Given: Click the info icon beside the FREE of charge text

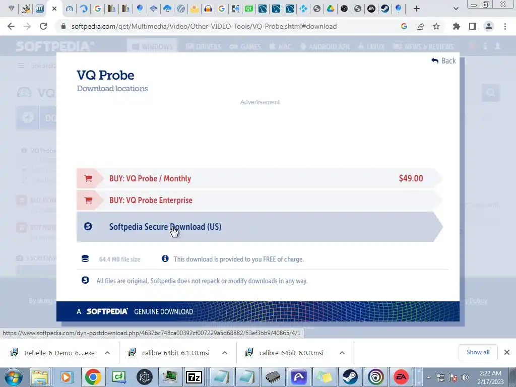Looking at the screenshot, I should [x=165, y=259].
